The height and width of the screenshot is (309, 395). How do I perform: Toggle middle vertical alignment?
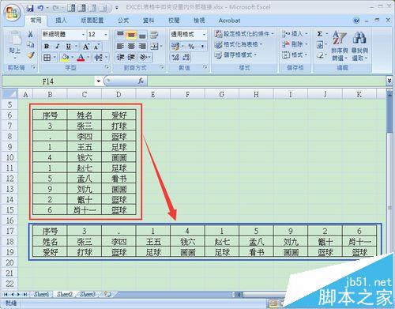(131, 35)
